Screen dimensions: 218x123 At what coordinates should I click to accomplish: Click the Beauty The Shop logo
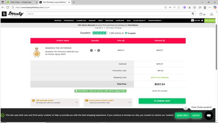coord(13,14)
